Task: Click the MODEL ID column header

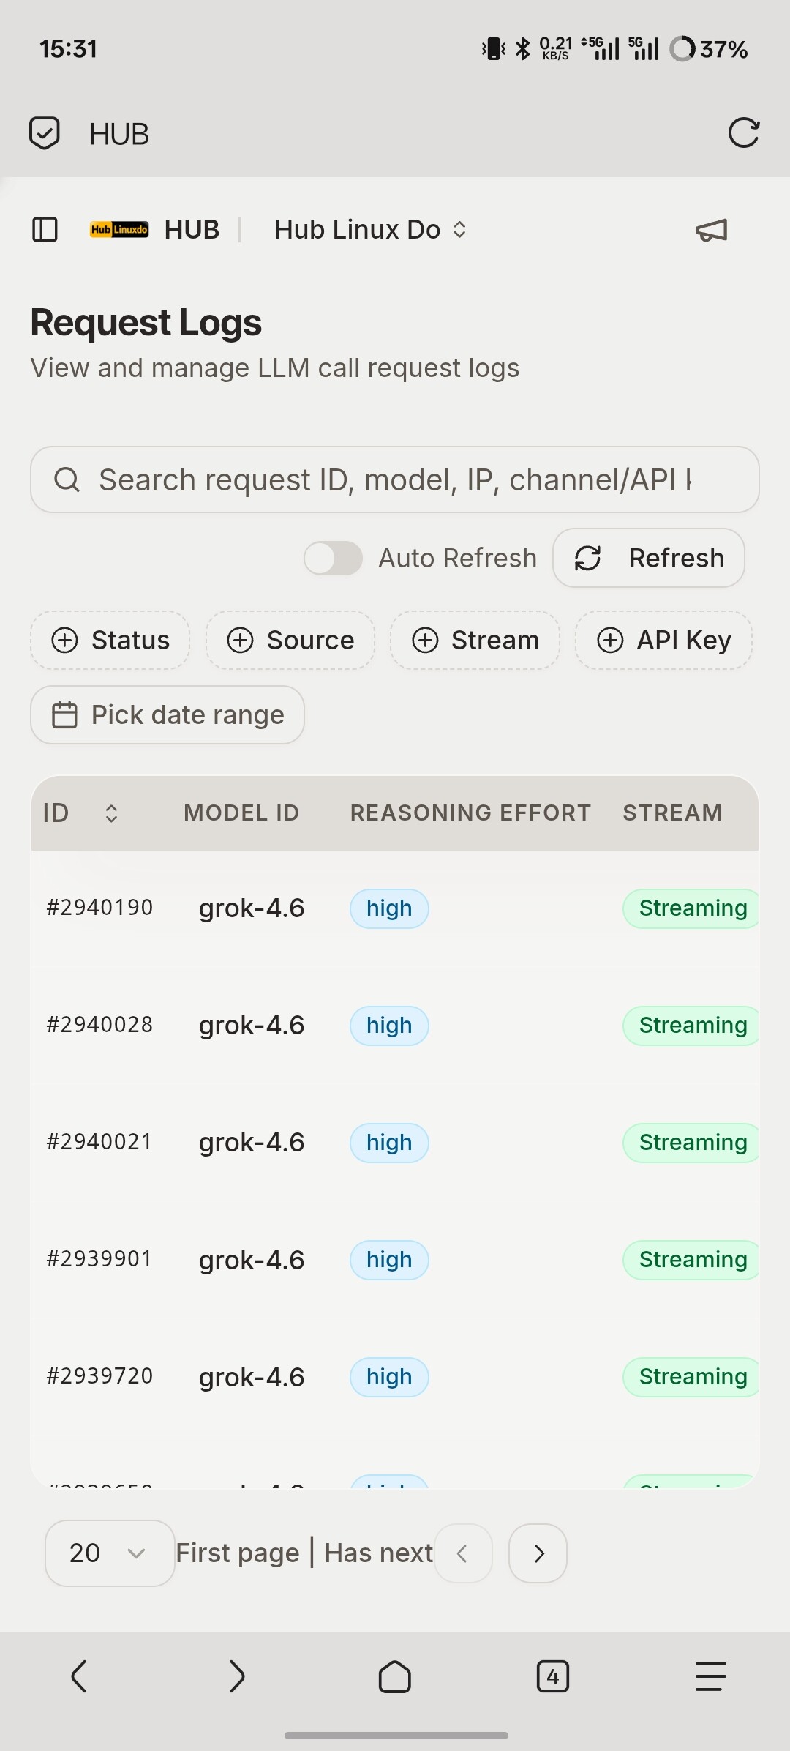Action: pyautogui.click(x=241, y=813)
